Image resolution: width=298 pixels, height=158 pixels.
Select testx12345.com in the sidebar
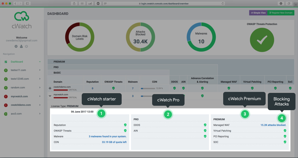20,79
